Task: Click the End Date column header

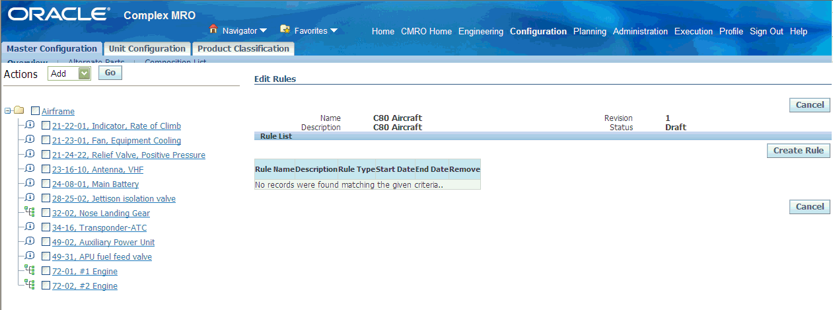Action: 432,169
